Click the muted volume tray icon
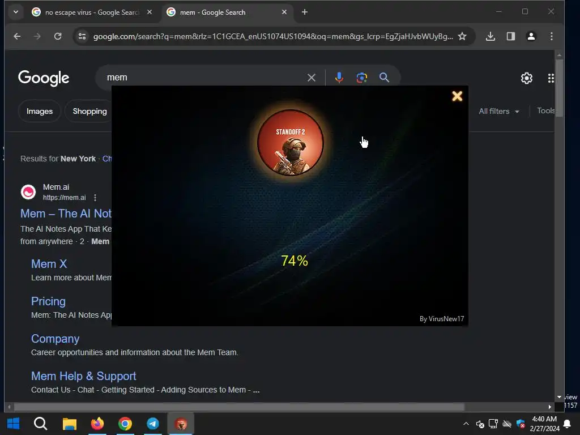 point(480,424)
